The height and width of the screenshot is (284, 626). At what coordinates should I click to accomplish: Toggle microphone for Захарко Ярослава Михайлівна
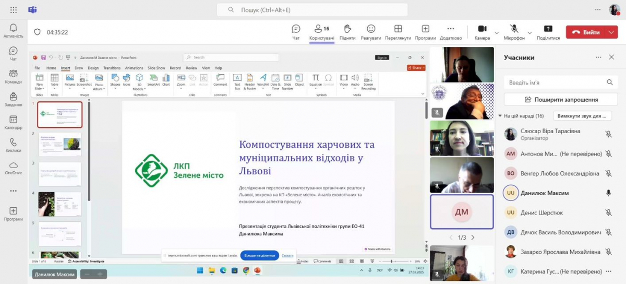click(x=608, y=252)
